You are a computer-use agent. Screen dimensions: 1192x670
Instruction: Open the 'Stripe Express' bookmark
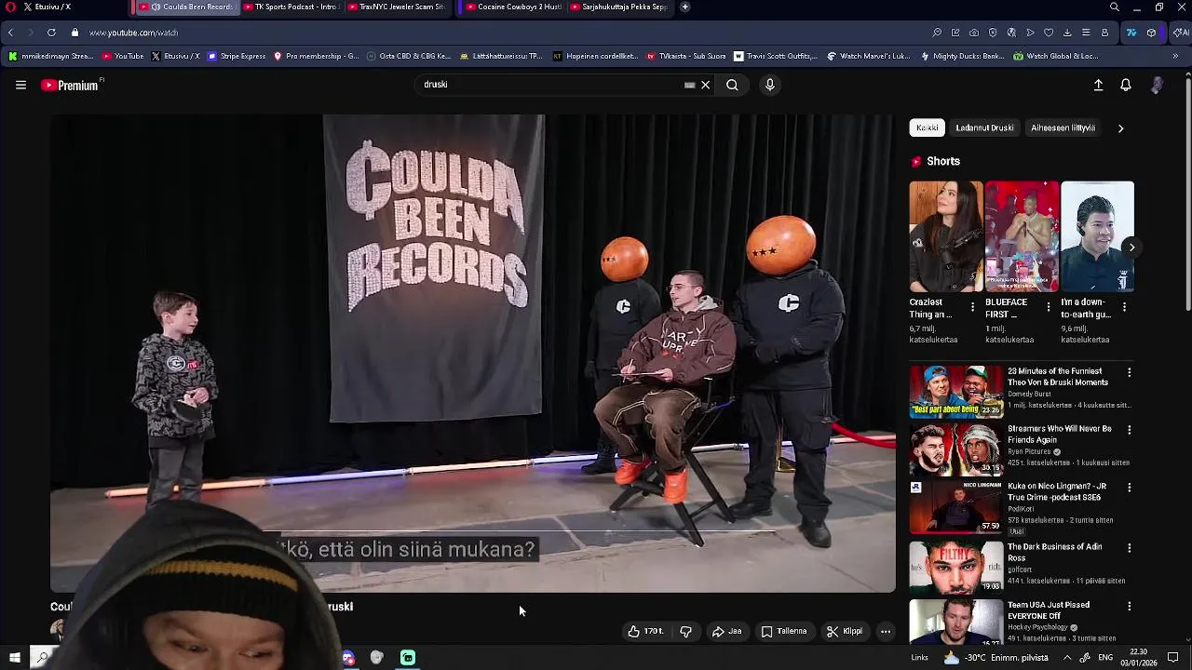point(237,56)
